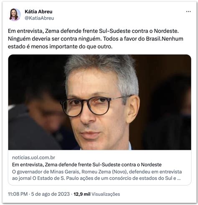Click 'Romeu Zema (Novo)' in card description
The image size is (198, 205).
[104, 172]
